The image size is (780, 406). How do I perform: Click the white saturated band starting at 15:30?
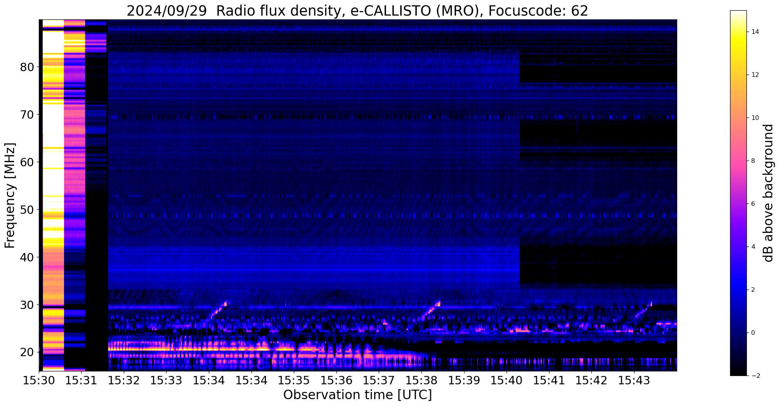pos(53,195)
